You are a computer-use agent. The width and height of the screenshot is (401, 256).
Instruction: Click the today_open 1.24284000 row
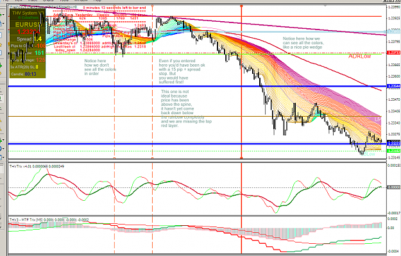click(x=78, y=50)
